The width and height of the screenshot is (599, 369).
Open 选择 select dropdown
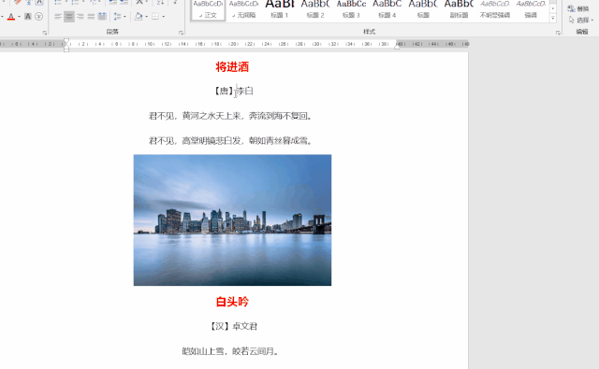[580, 20]
